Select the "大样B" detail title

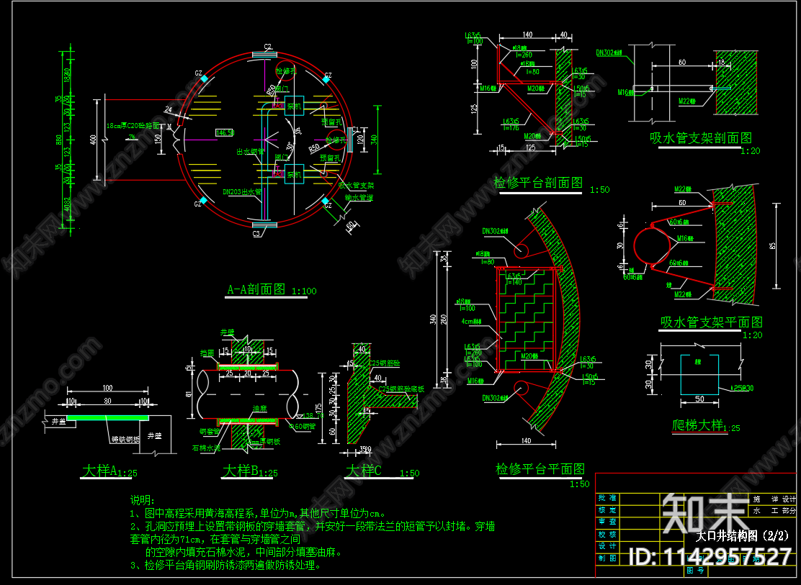pyautogui.click(x=240, y=471)
